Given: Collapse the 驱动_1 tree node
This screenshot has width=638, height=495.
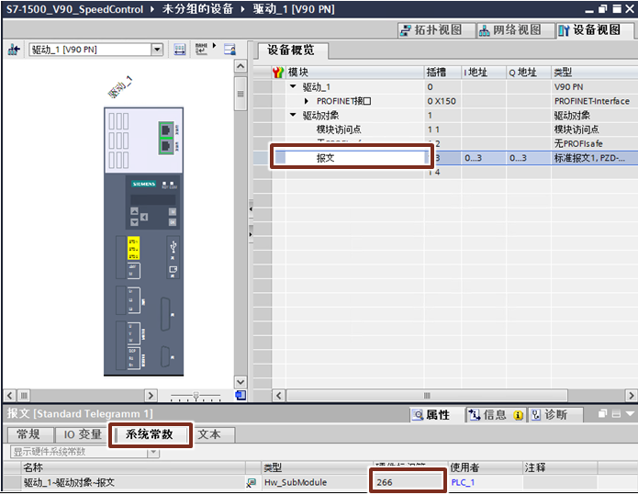Looking at the screenshot, I should (x=293, y=86).
